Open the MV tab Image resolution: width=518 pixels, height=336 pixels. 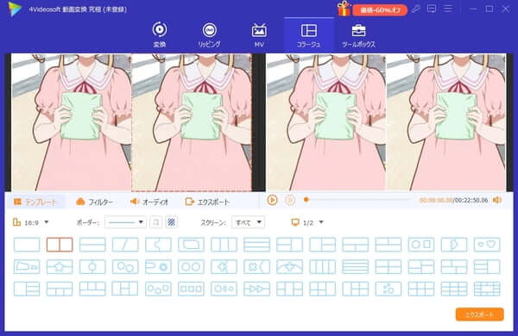pyautogui.click(x=259, y=35)
